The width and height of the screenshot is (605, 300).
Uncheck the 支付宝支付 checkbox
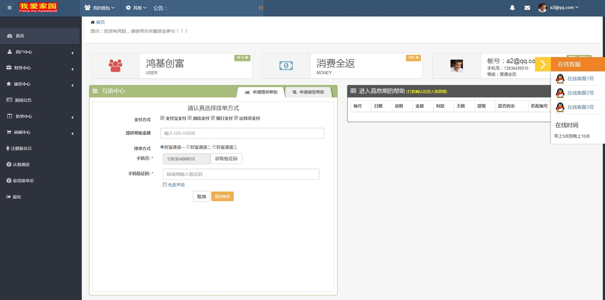pos(162,118)
